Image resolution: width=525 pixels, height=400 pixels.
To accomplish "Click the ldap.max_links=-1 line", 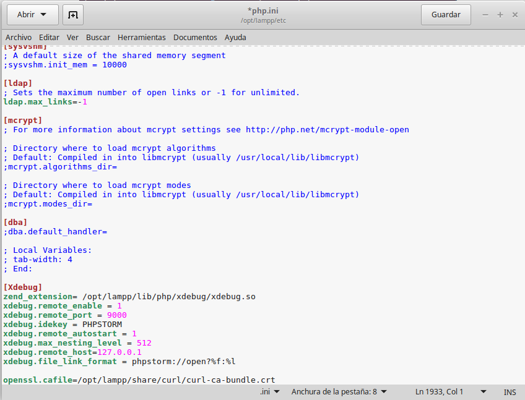I will coord(45,101).
